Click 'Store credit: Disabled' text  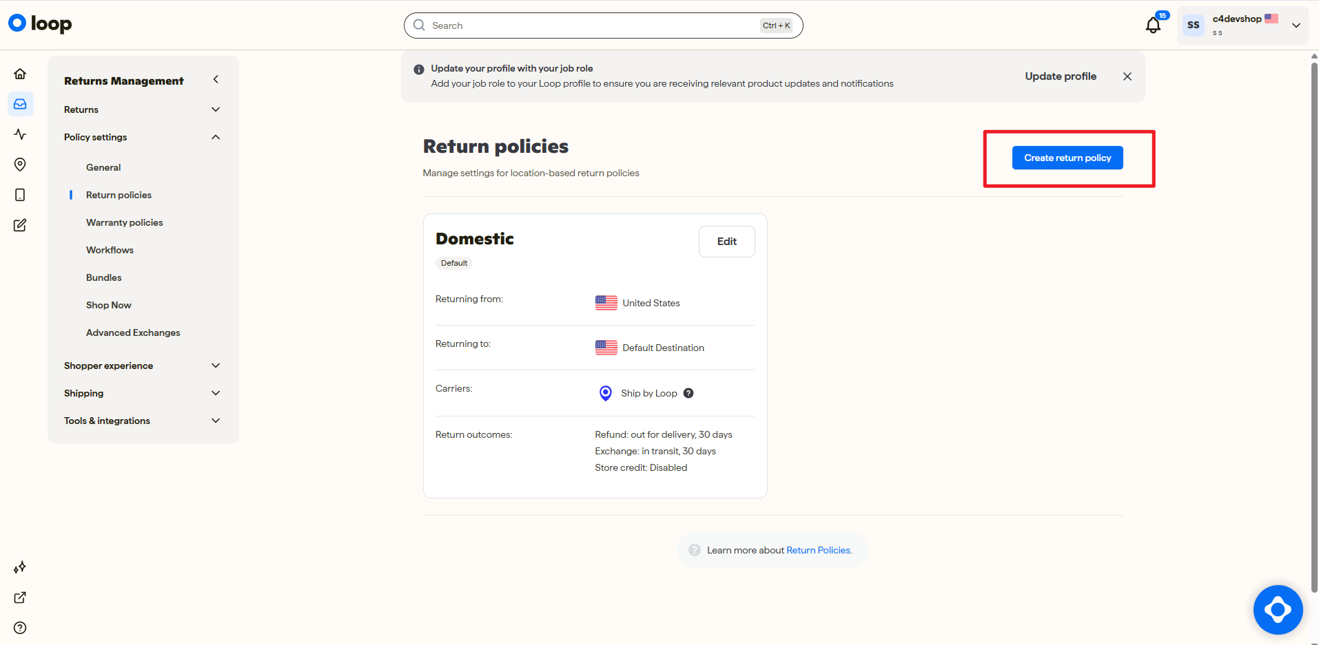coord(641,467)
